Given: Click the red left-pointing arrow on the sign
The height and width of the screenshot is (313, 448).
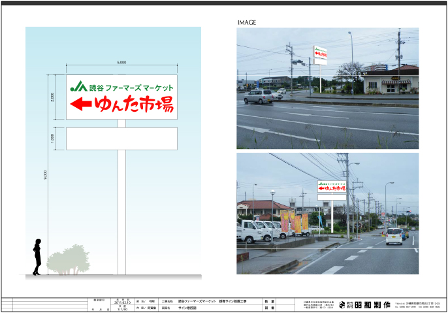Looking at the screenshot, I should (x=81, y=104).
